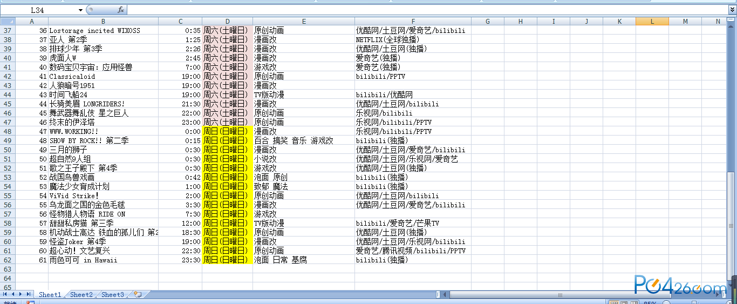Switch to the Sheet1 tab
Image resolution: width=737 pixels, height=304 pixels.
[x=50, y=294]
